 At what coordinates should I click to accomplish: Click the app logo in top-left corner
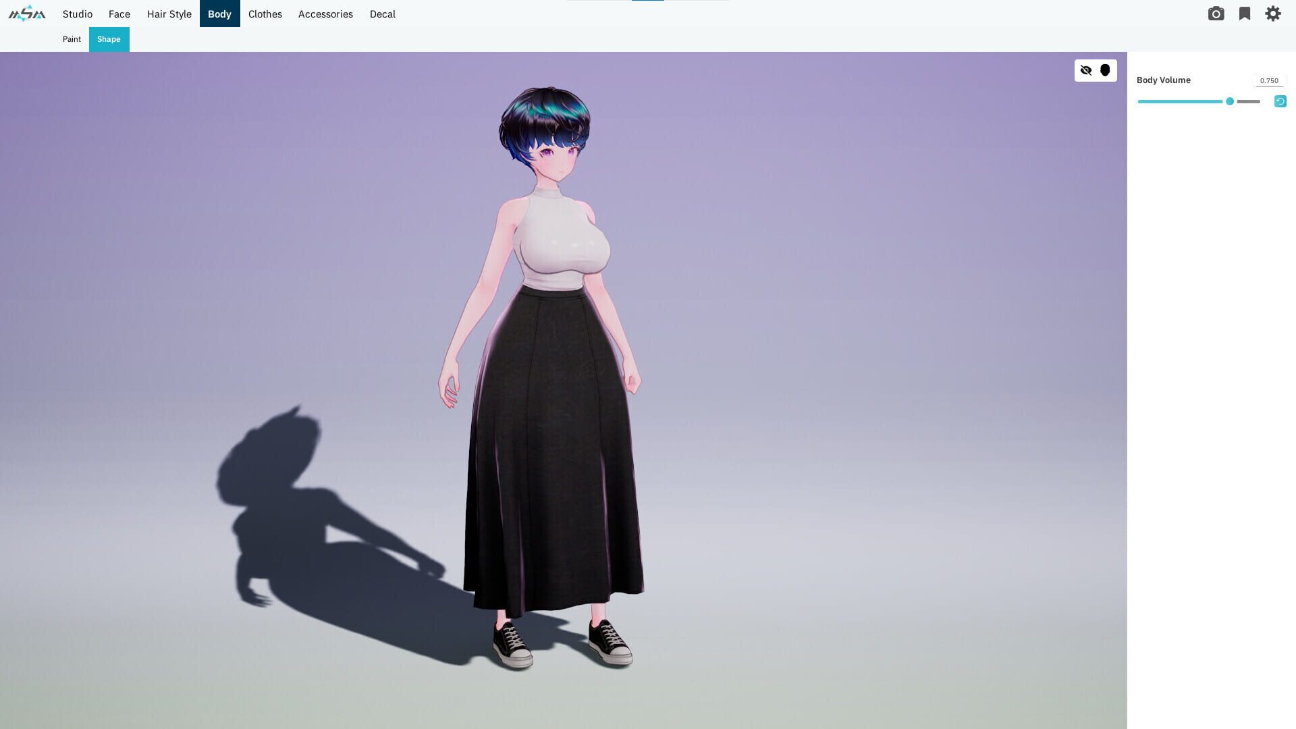26,13
